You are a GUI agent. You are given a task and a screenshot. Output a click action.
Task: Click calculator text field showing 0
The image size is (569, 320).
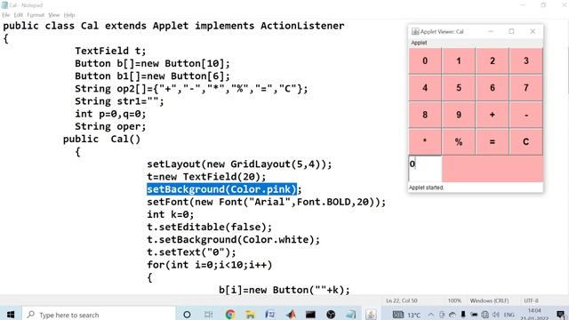425,169
